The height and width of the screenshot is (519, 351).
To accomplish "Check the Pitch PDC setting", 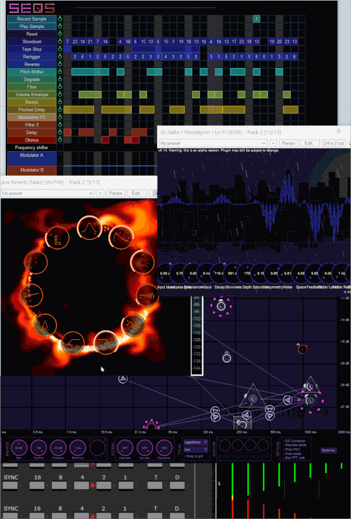I will (x=284, y=450).
